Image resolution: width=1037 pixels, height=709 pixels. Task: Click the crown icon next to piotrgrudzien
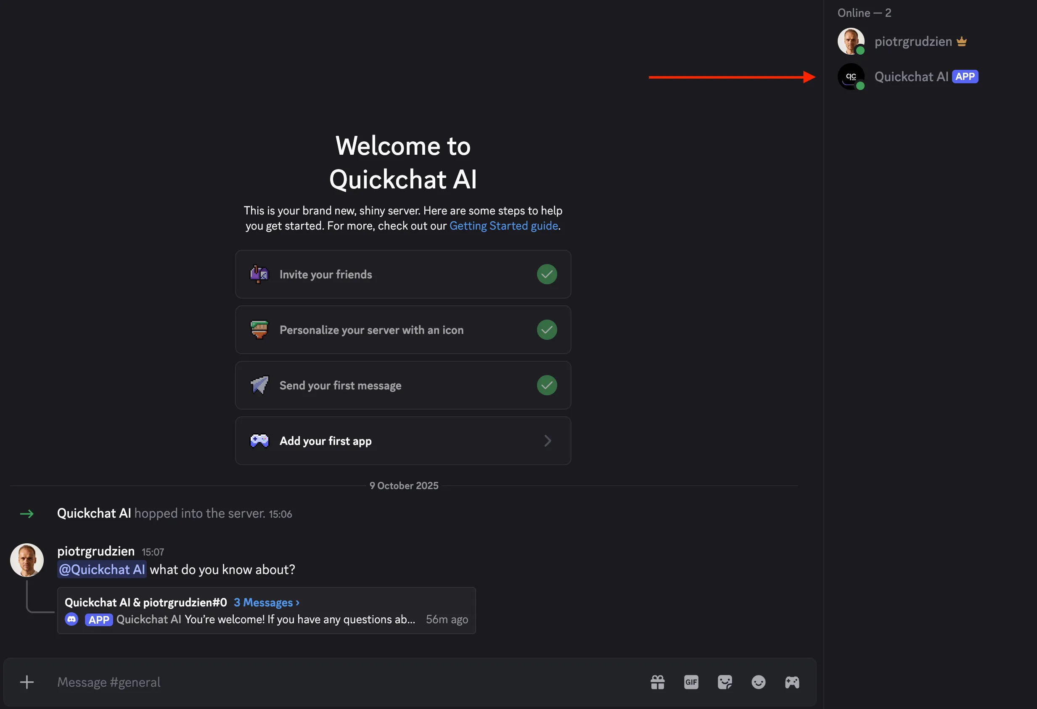(x=962, y=41)
